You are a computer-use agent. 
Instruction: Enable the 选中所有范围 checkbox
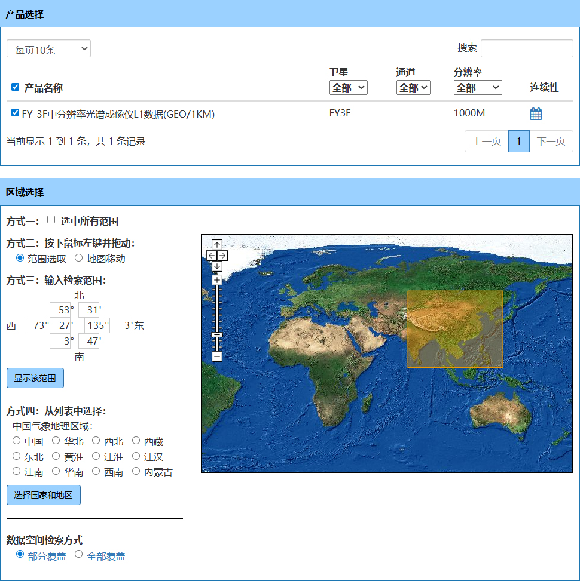(51, 220)
